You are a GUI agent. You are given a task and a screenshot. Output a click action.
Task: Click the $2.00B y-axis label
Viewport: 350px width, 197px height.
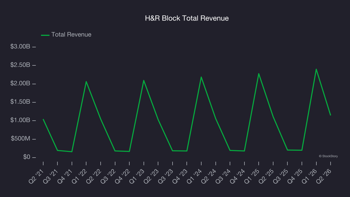(20, 83)
